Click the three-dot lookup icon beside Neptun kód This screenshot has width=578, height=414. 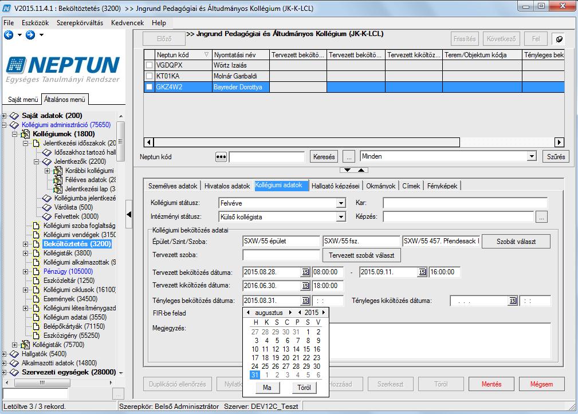pos(221,157)
